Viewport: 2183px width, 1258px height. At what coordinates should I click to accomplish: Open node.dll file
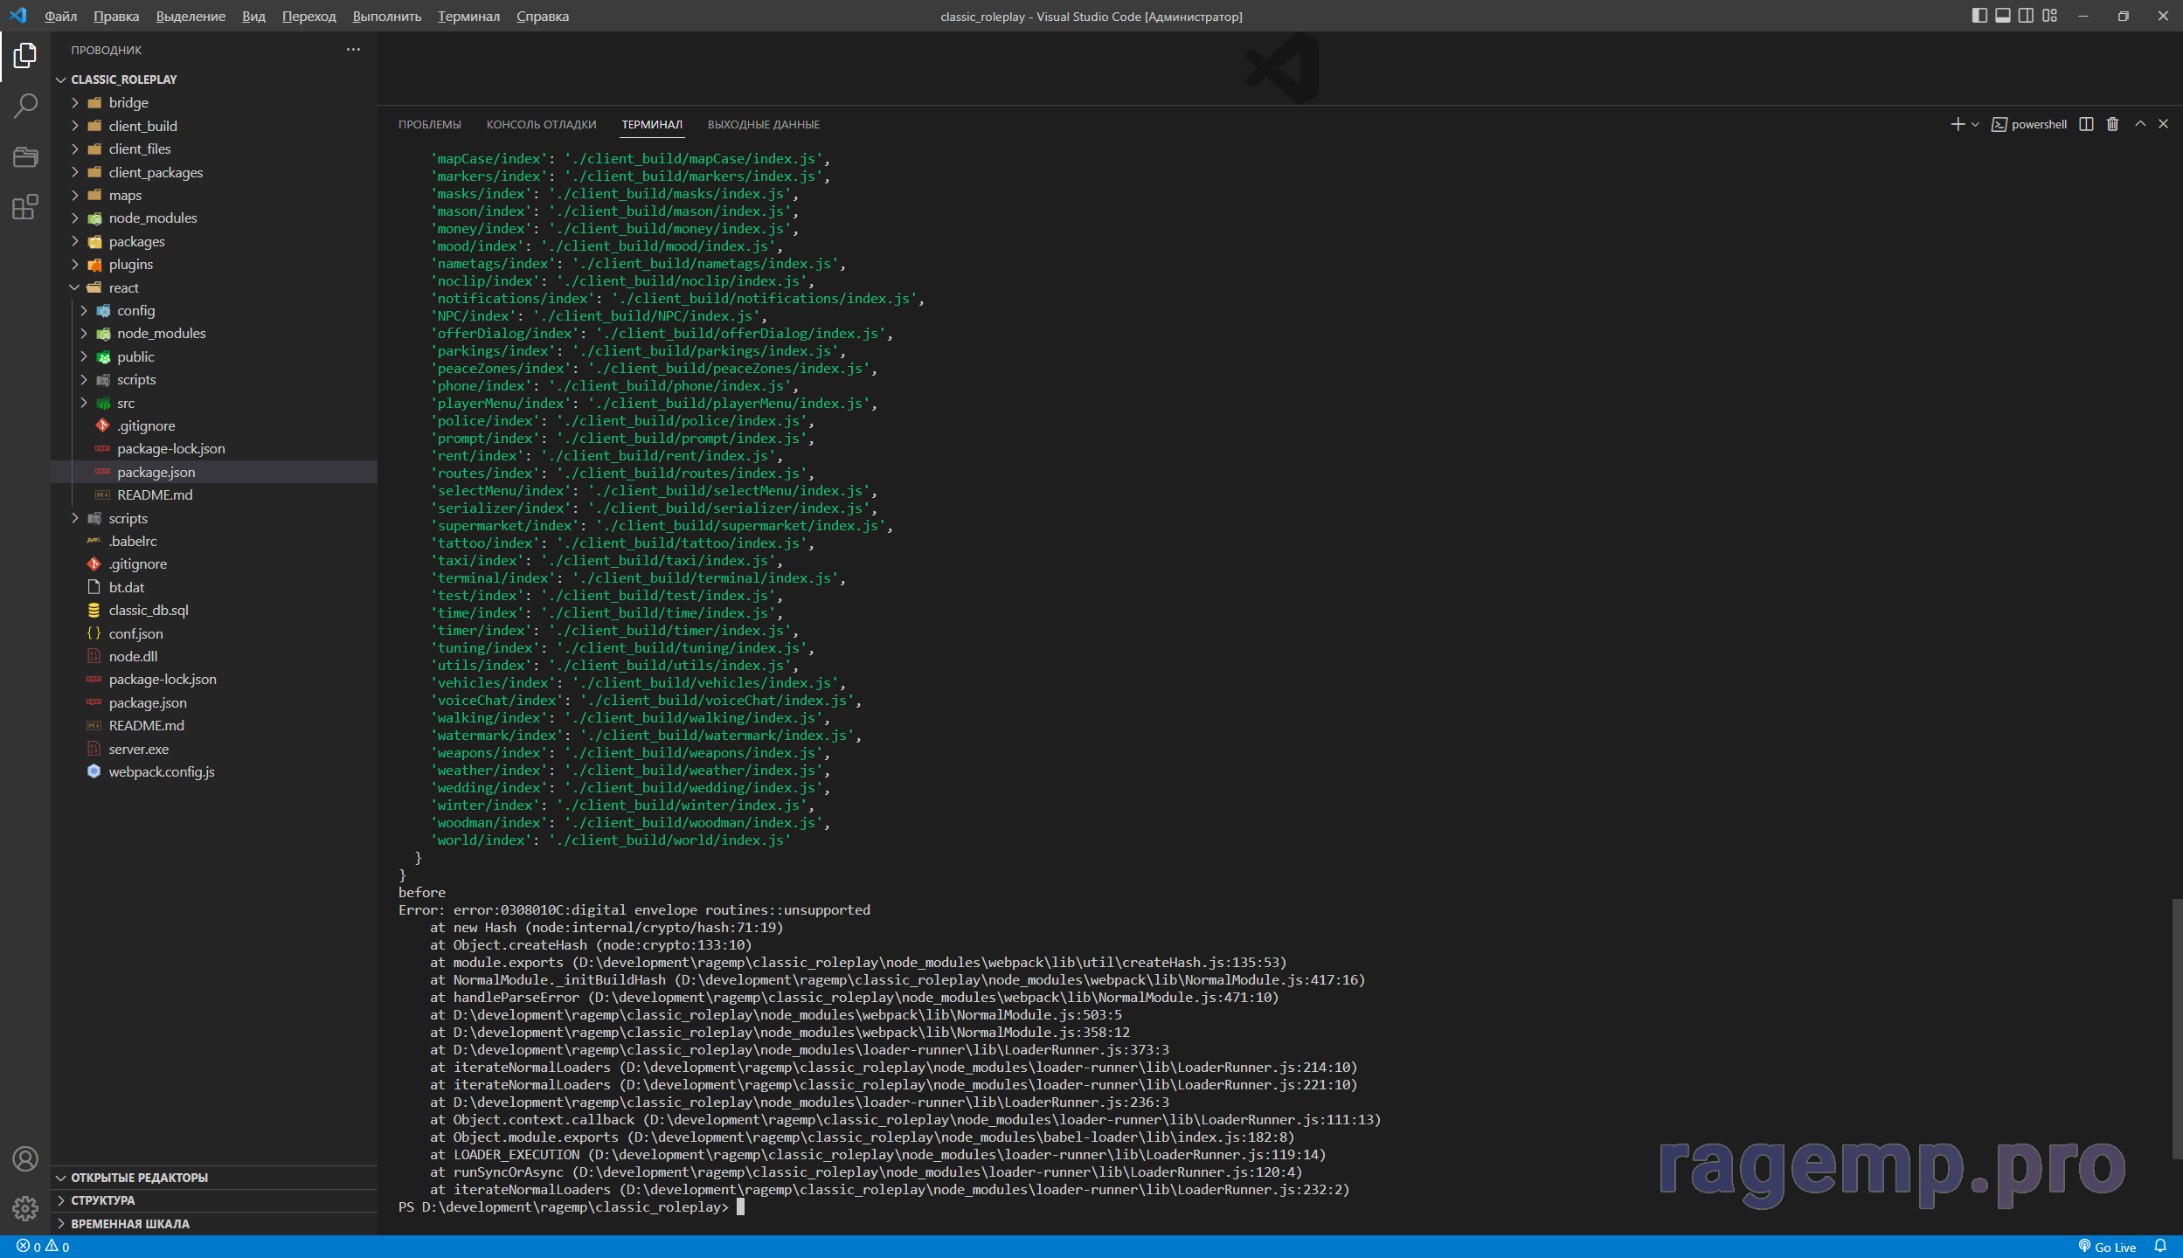pos(214,656)
